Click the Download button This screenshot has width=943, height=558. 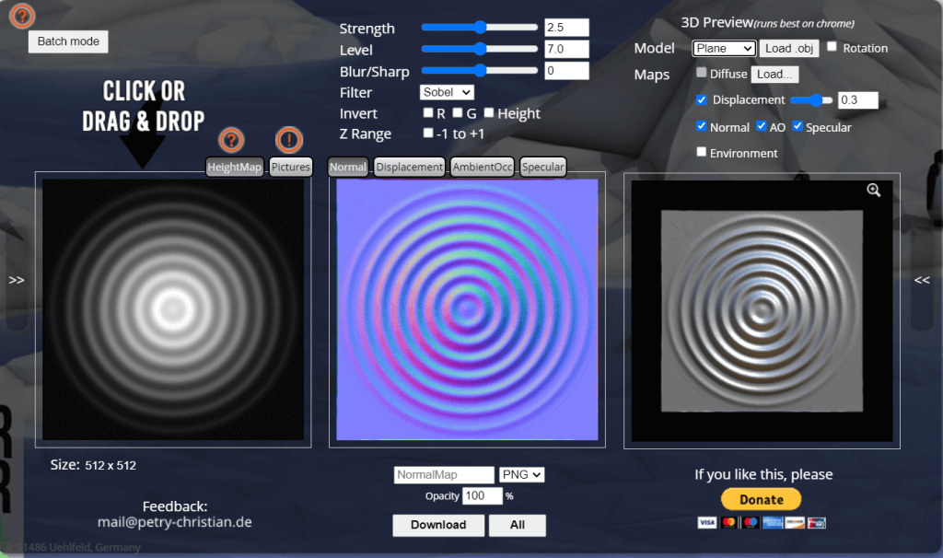pos(438,525)
